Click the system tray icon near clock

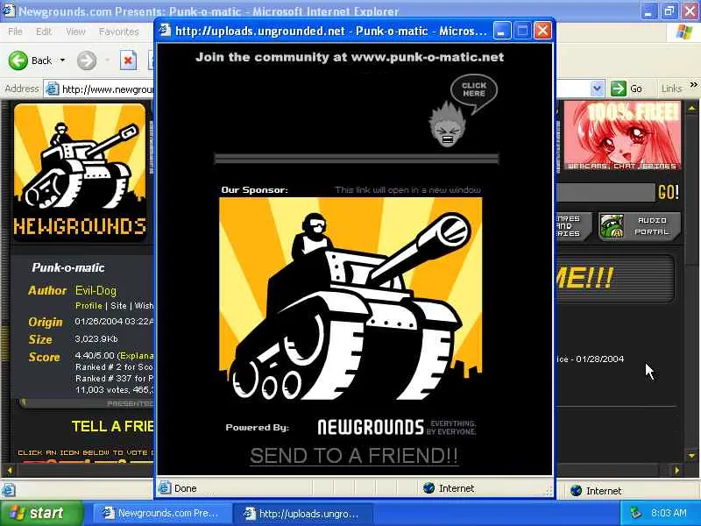[635, 513]
